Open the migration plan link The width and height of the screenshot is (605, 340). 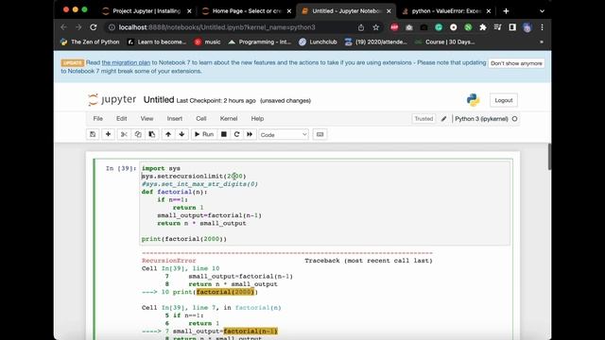pos(126,62)
